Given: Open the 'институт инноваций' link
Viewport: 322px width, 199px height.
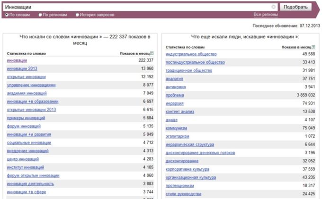Looking at the screenshot, I should pyautogui.click(x=26, y=167).
